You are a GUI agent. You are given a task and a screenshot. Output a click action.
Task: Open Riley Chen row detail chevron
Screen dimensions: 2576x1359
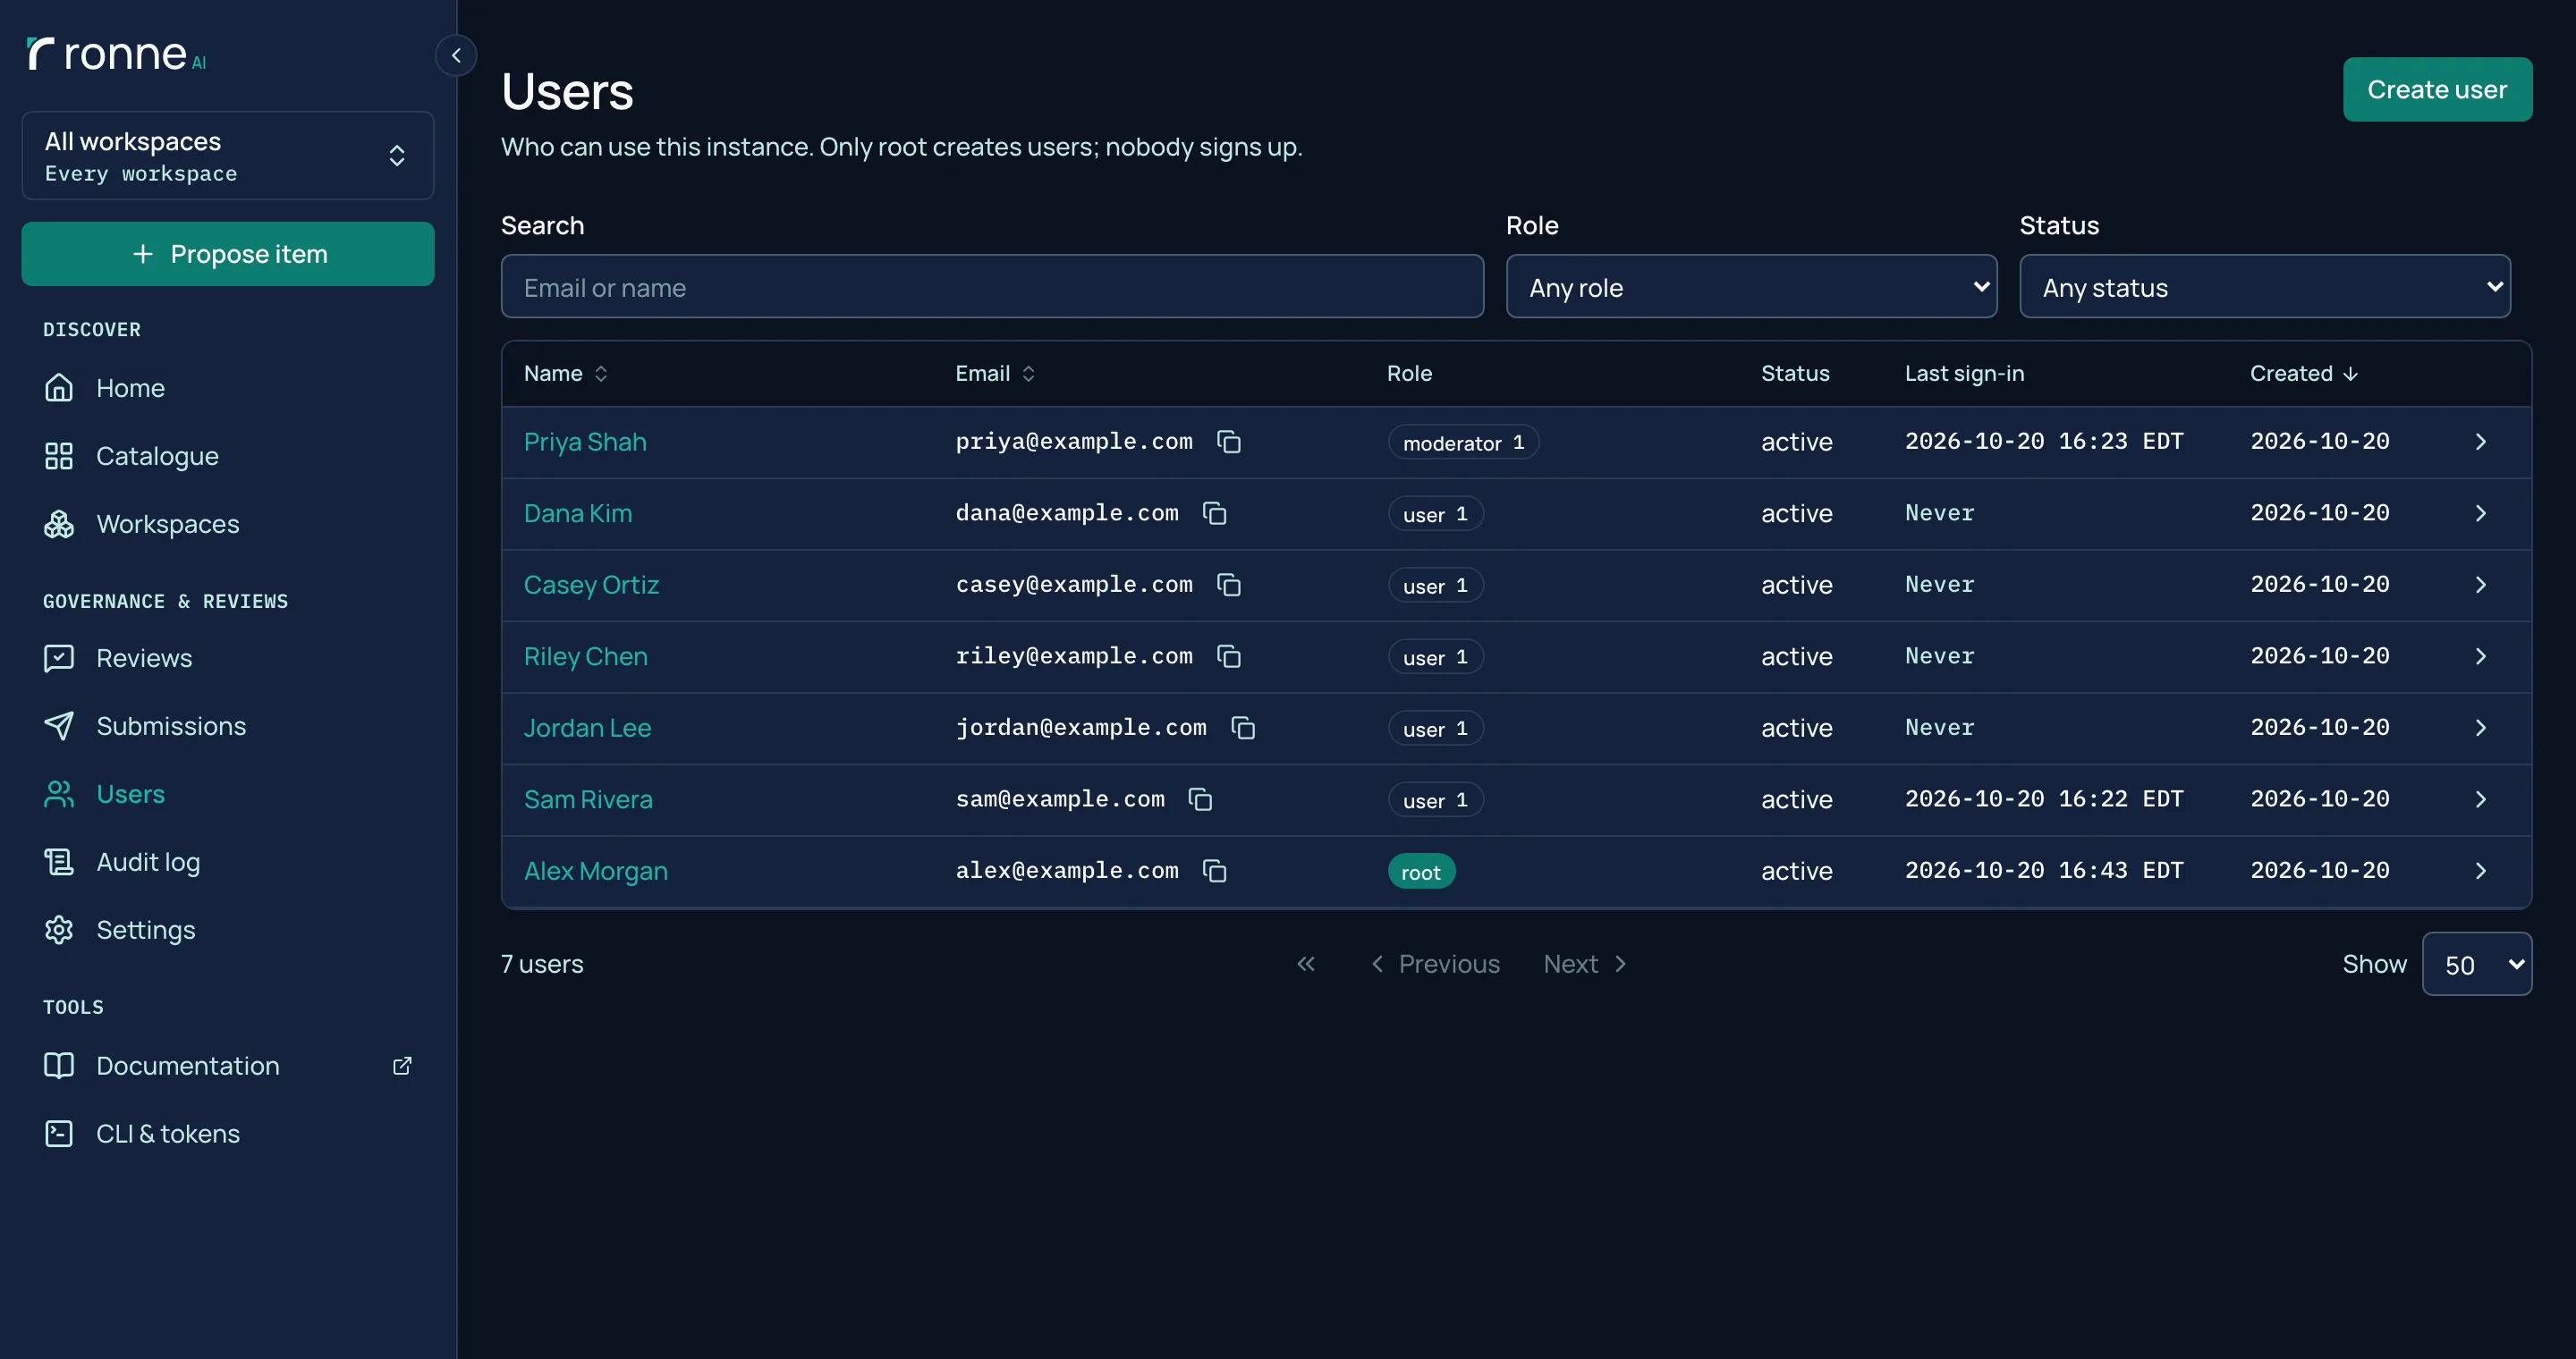(2480, 655)
